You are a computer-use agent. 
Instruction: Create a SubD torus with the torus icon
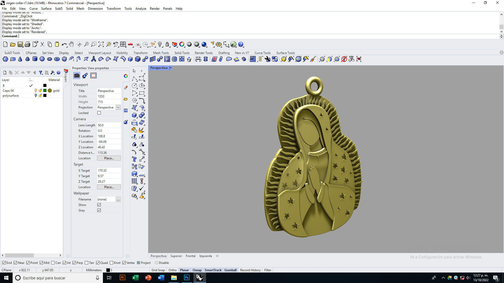pyautogui.click(x=57, y=59)
